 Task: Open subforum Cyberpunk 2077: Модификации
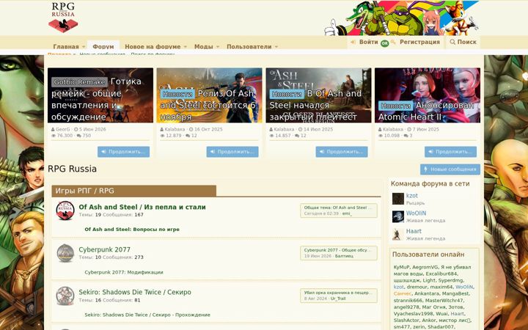(124, 272)
